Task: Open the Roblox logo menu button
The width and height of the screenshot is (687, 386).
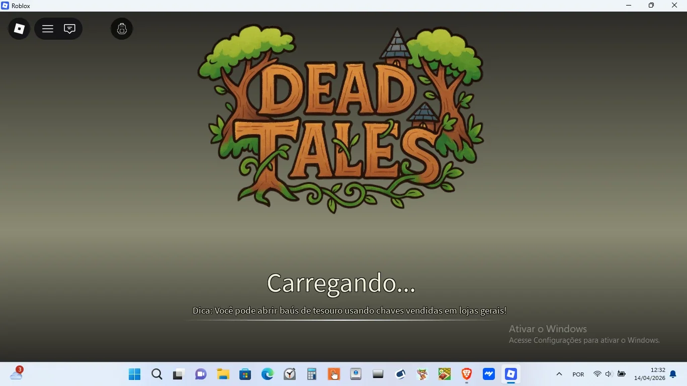Action: pyautogui.click(x=19, y=29)
